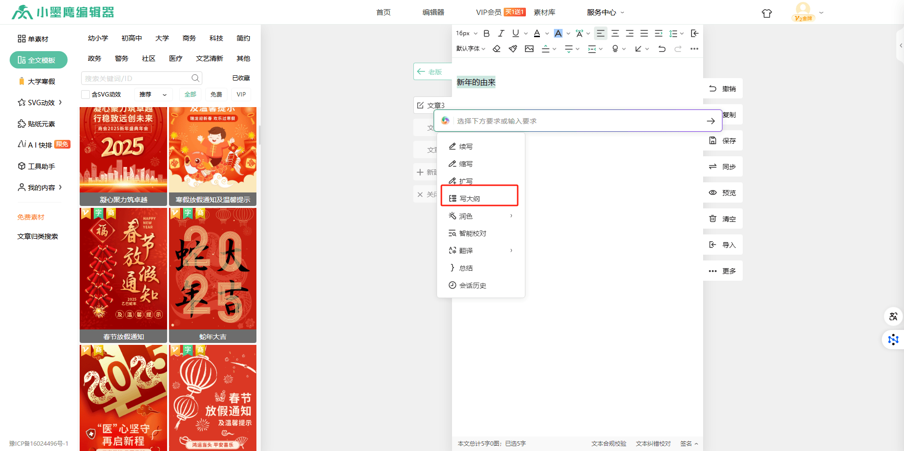Enable the 含SVG动效 checkbox

click(85, 95)
